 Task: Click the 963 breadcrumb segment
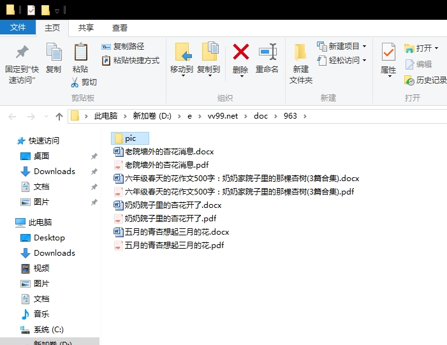[x=290, y=116]
